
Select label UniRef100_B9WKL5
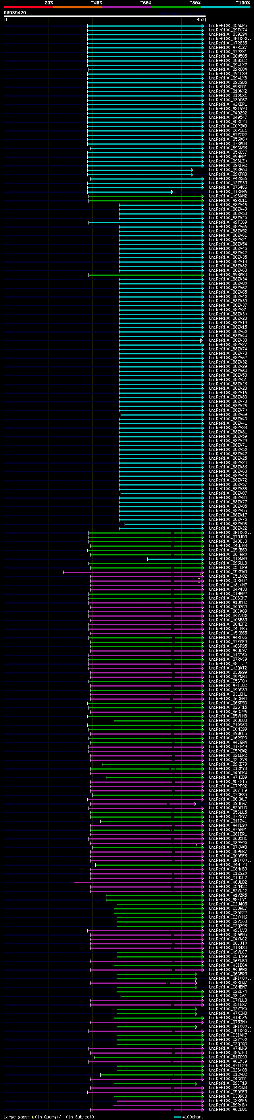point(228,733)
